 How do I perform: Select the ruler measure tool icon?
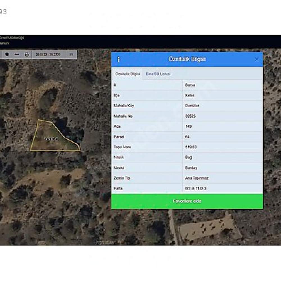coord(17,55)
